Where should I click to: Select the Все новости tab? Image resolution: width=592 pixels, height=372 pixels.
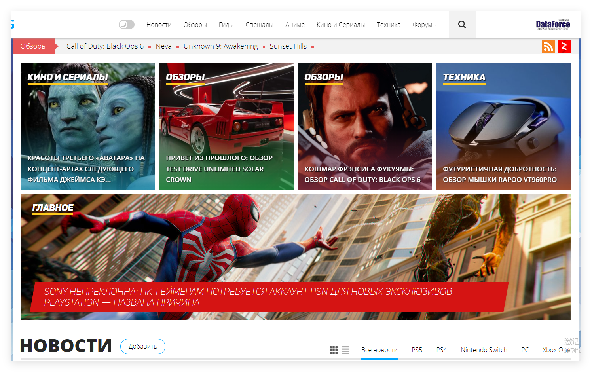[x=379, y=350]
